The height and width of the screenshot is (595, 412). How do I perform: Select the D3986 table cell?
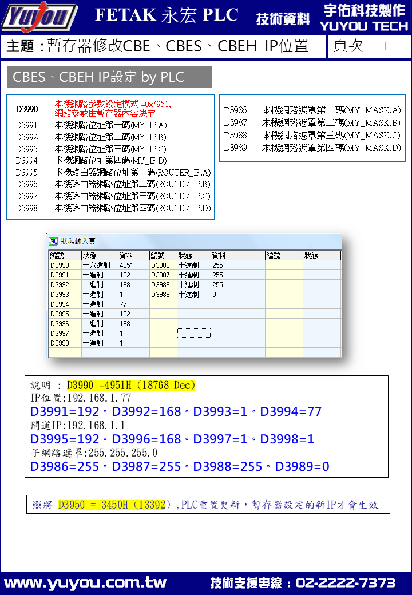[163, 265]
